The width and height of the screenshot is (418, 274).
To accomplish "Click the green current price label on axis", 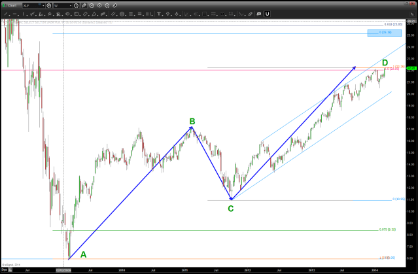I will coord(411,68).
